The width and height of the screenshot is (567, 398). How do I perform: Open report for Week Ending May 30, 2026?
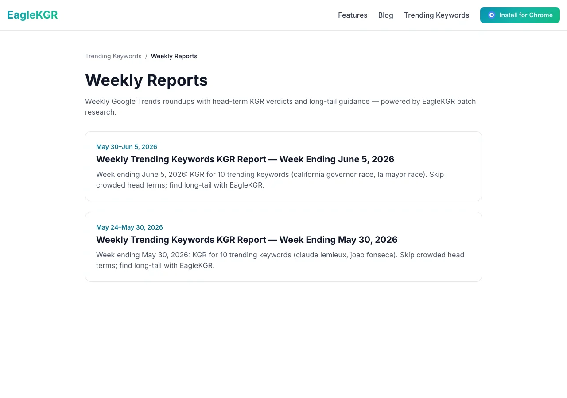point(247,240)
